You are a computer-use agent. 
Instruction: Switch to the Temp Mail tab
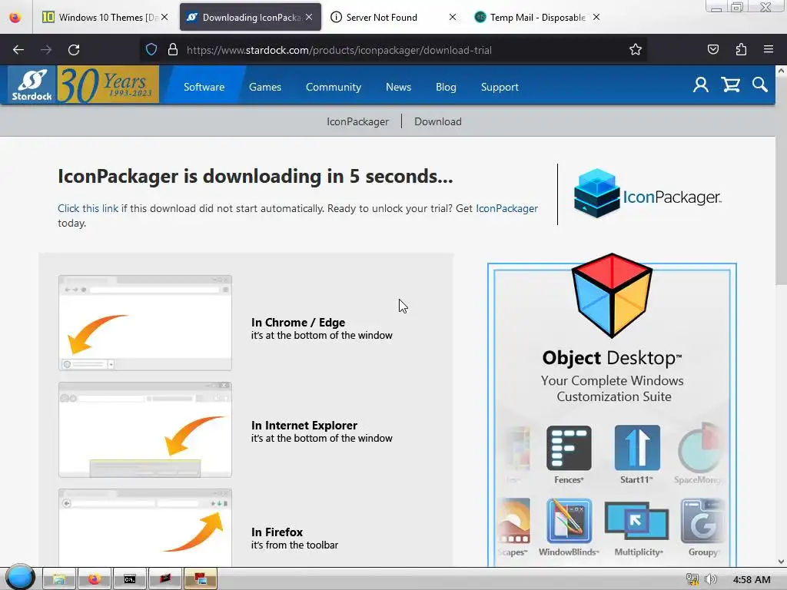(537, 17)
